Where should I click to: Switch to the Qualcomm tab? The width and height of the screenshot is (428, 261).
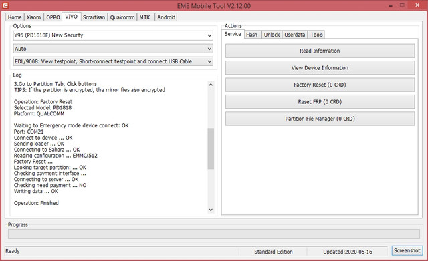tap(122, 17)
